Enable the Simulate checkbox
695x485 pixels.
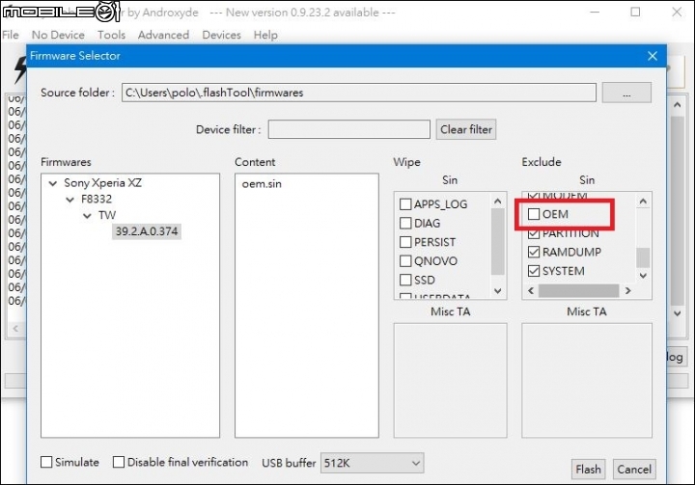point(46,462)
